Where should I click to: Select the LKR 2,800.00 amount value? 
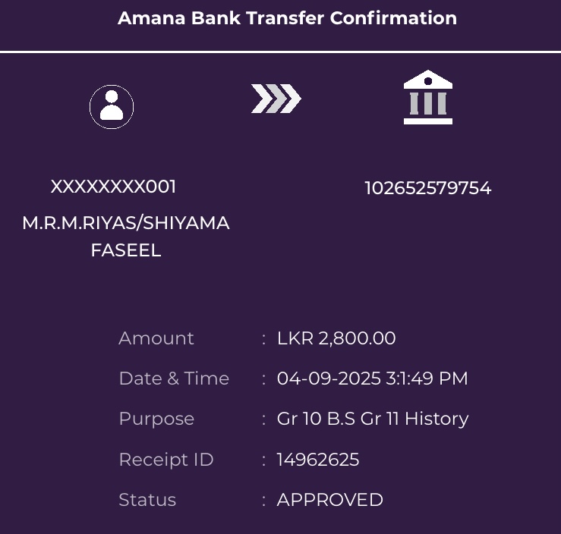point(336,338)
